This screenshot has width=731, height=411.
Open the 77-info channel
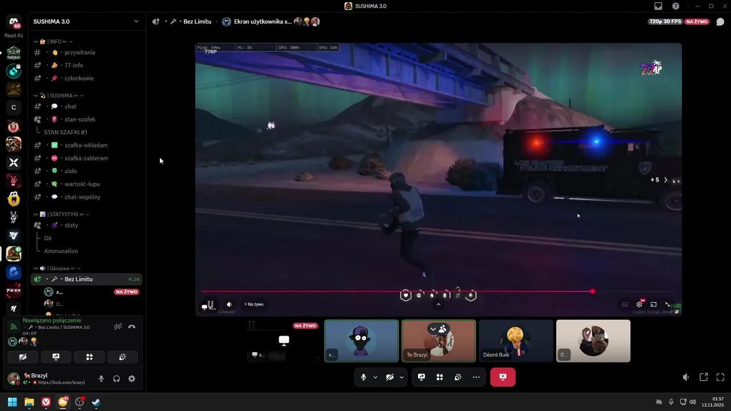[86, 65]
